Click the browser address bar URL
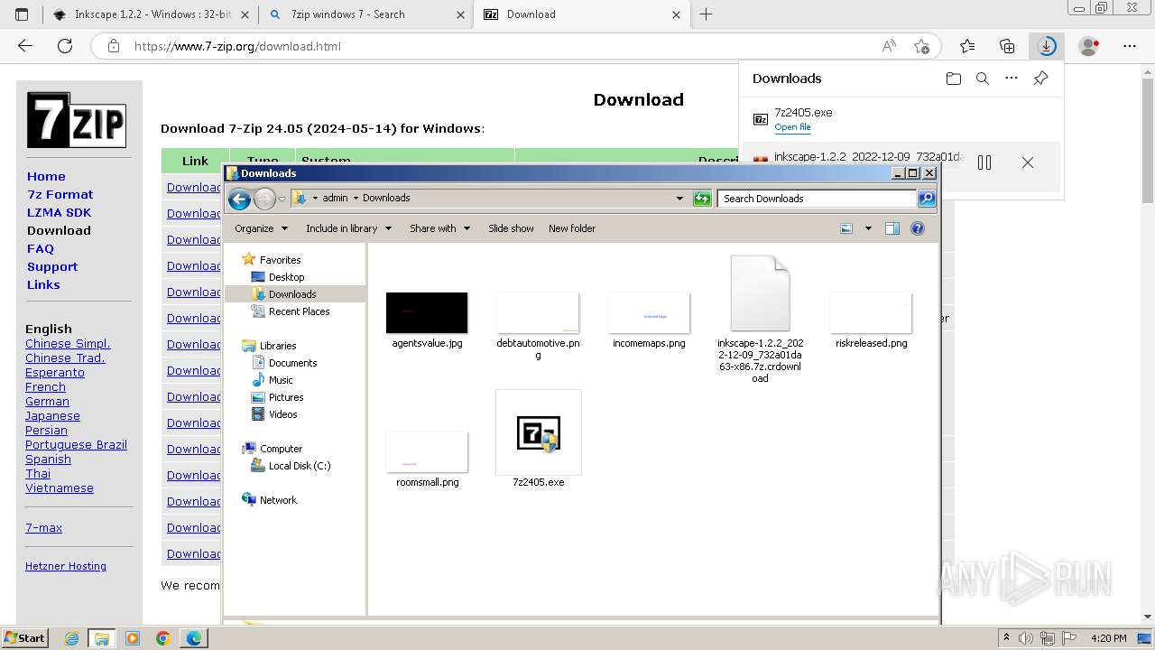 237,46
